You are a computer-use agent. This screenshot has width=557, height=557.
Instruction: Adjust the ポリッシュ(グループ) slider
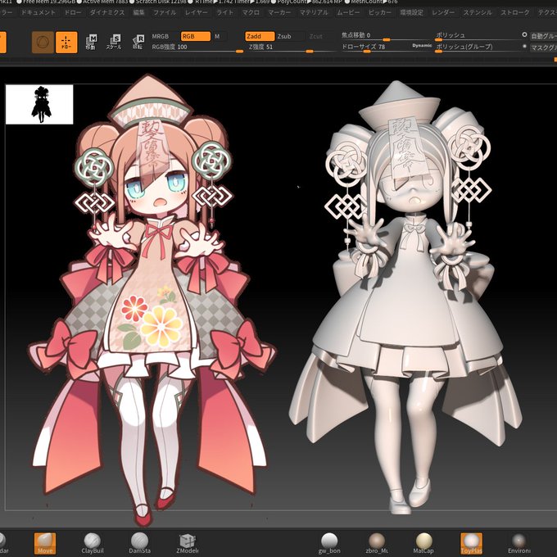477,48
